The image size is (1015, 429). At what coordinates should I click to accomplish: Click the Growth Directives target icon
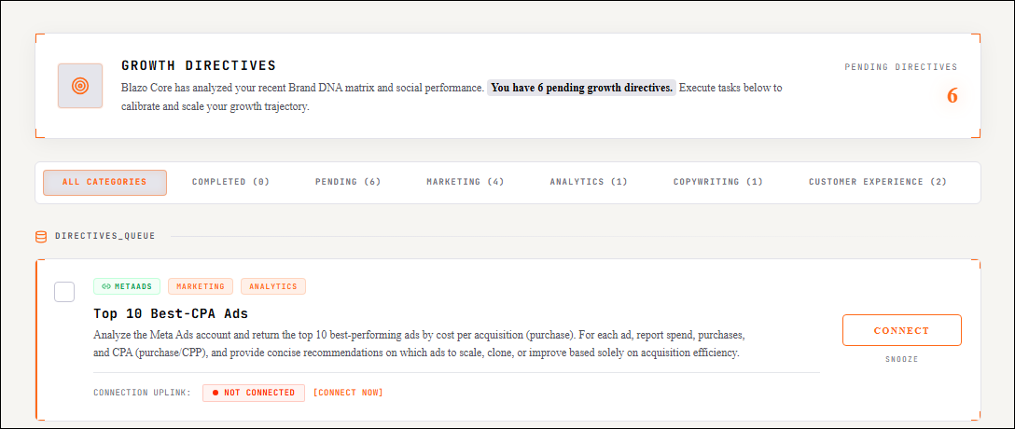[x=80, y=86]
